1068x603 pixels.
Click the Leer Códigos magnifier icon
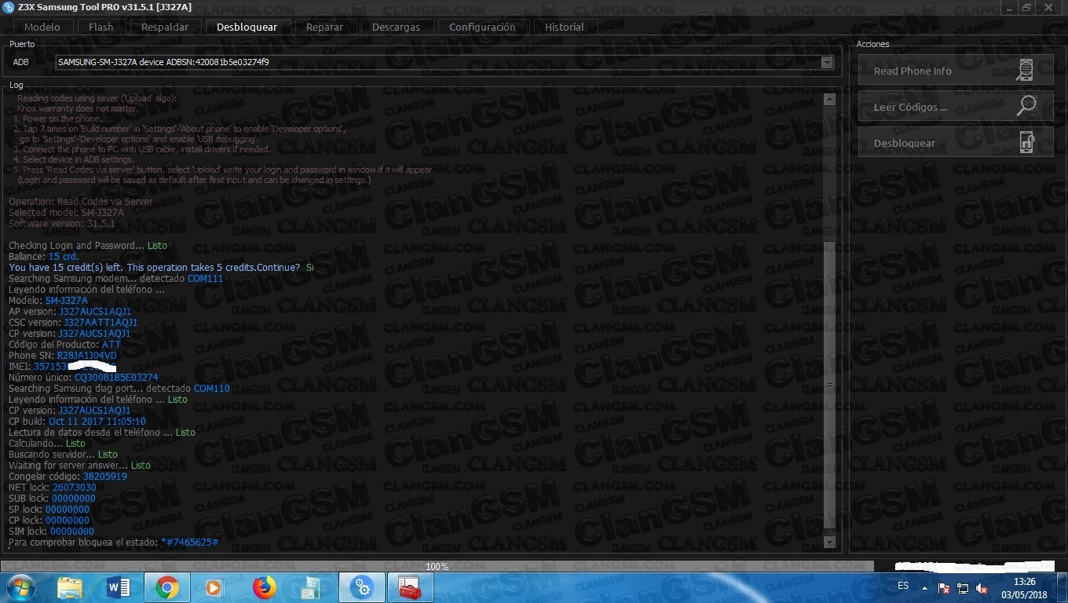1026,105
